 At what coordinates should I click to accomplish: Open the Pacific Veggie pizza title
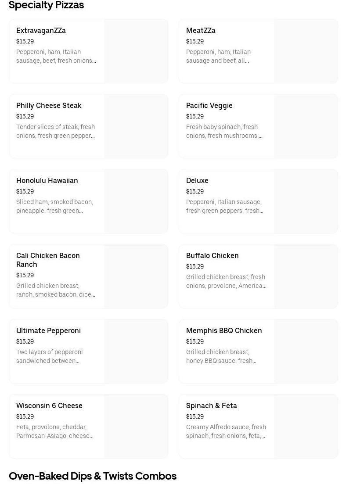[x=209, y=106]
